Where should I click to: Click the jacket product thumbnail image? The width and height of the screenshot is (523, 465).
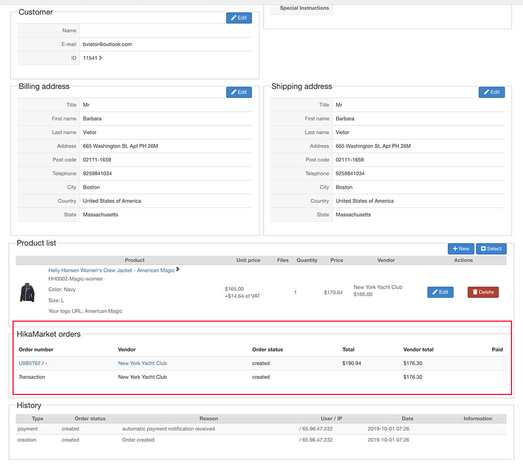[x=27, y=292]
